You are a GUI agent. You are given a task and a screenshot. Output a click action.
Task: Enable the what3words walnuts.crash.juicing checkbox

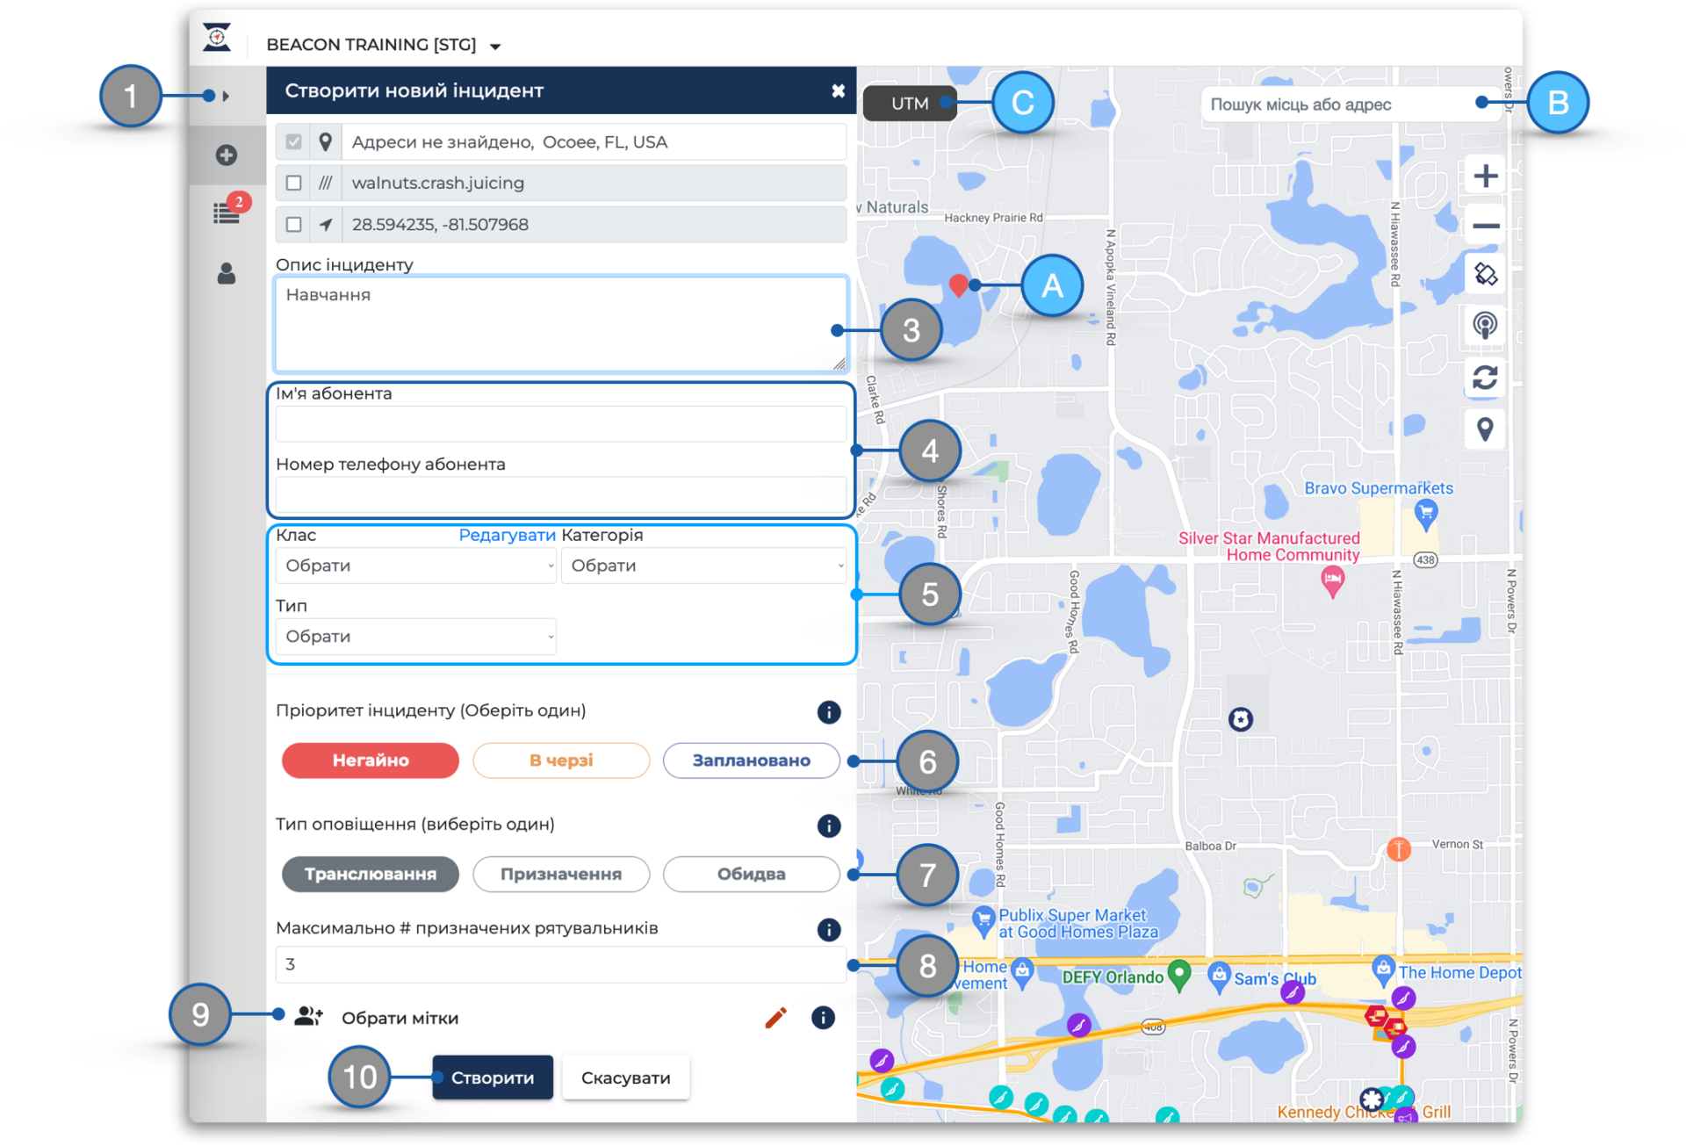coord(294,183)
